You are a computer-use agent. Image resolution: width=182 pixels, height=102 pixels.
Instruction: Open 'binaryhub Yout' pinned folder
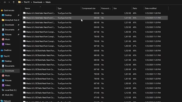11,20
